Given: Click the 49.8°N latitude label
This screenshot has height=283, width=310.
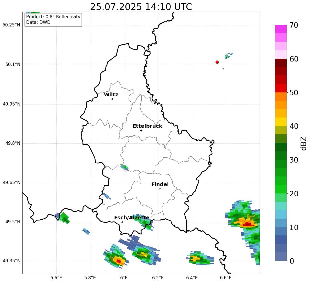Looking at the screenshot, I should (x=13, y=143).
